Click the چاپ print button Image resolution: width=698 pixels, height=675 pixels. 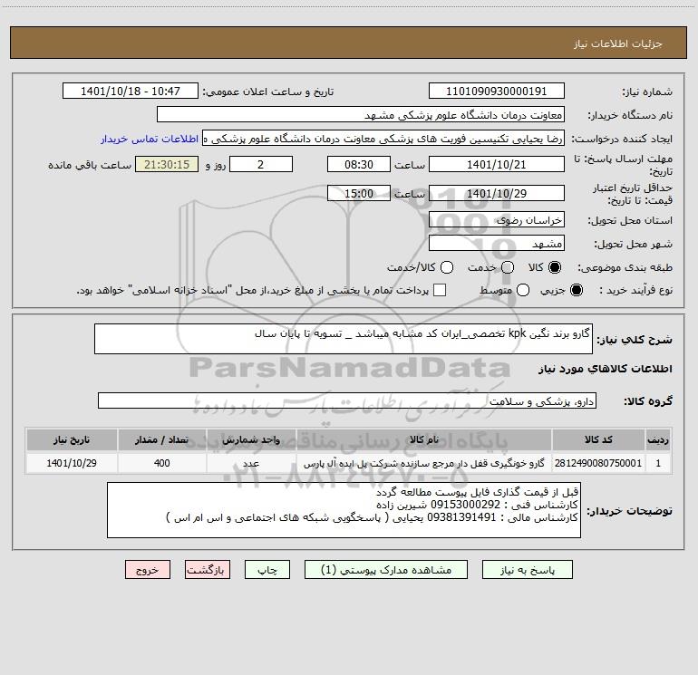(267, 570)
